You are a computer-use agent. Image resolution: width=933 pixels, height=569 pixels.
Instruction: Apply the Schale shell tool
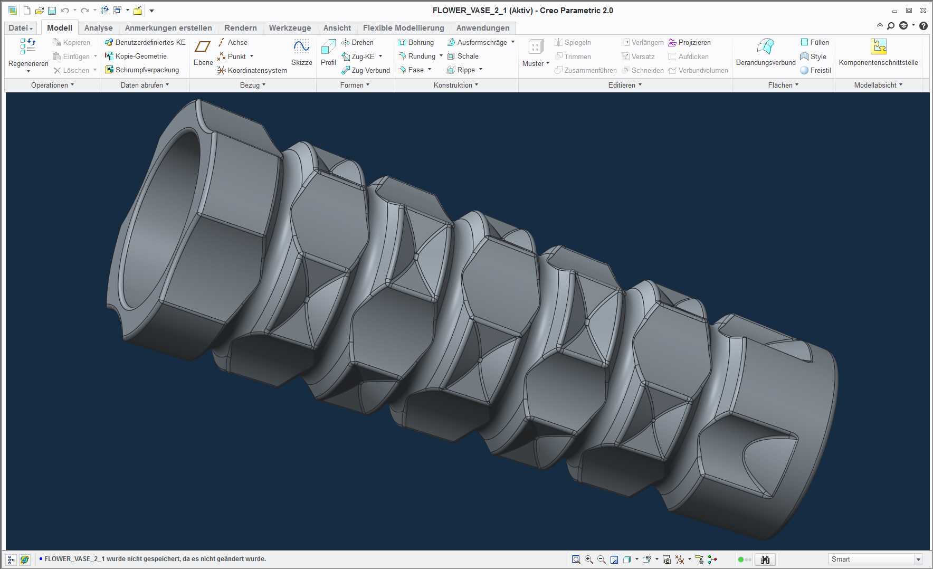[463, 56]
